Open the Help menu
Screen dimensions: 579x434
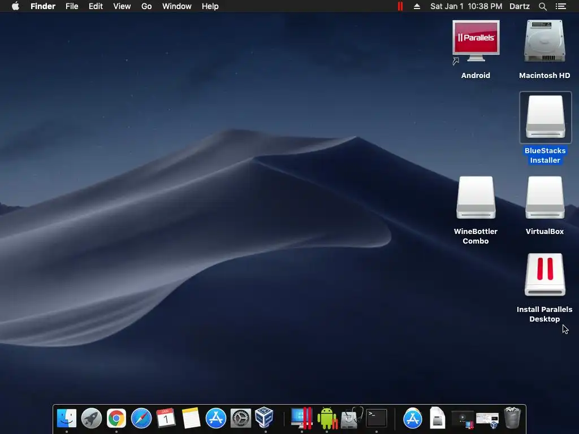coord(210,6)
